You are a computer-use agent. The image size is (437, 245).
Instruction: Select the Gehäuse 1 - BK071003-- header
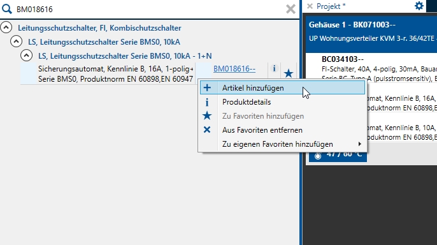pos(352,24)
